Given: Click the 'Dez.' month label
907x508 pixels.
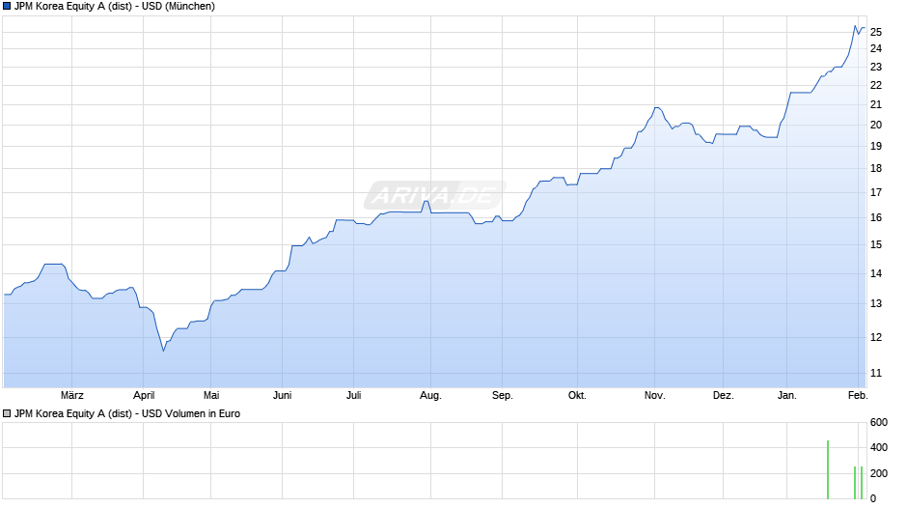Looking at the screenshot, I should click(723, 395).
